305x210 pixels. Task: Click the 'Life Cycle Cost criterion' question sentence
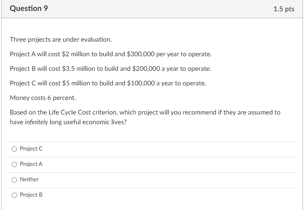pos(145,112)
